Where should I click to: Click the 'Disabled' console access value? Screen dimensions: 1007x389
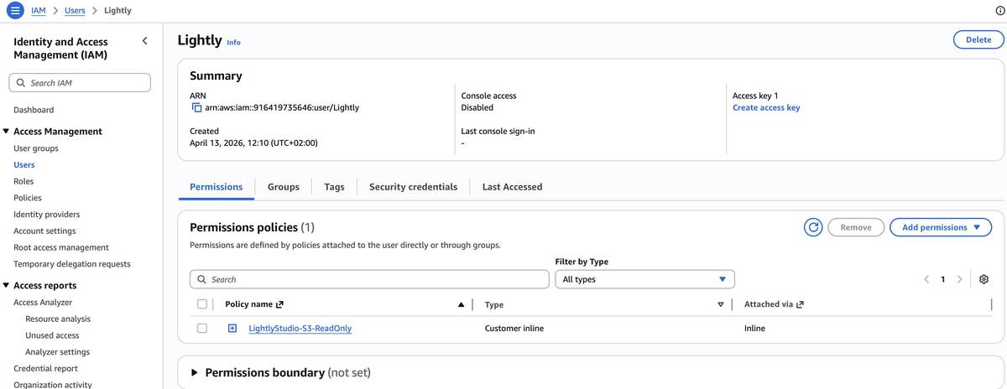click(x=477, y=108)
